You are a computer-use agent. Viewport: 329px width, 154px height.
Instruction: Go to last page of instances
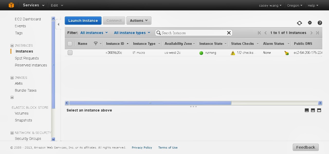pos(317,33)
